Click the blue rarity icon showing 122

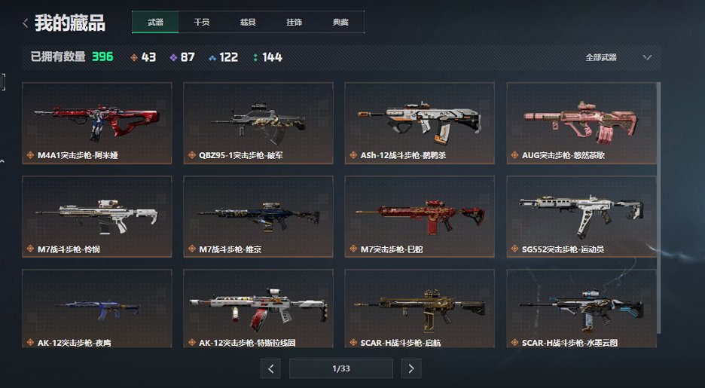pyautogui.click(x=212, y=57)
